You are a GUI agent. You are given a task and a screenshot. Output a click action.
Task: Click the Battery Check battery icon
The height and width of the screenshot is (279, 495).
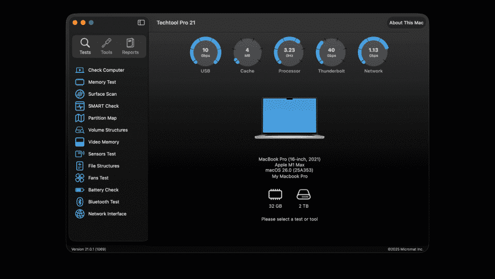80,190
